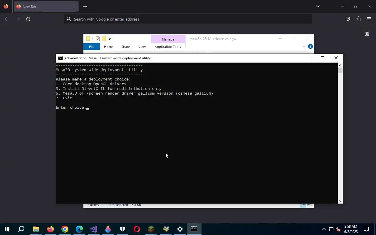The image size is (376, 235).
Task: Launch Microsoft Edge from the taskbar
Action: click(79, 229)
